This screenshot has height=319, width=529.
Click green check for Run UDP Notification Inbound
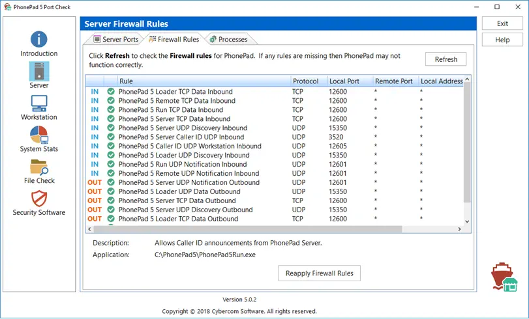(x=111, y=164)
